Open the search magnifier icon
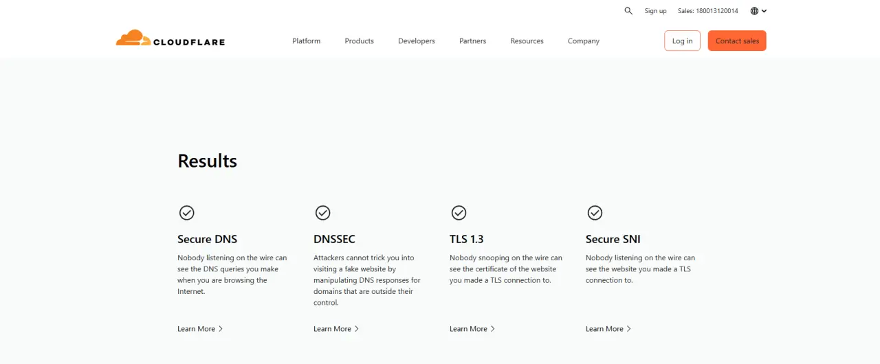880x364 pixels. click(x=628, y=11)
